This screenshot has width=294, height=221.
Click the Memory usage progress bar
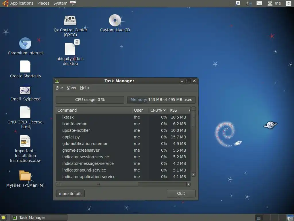coord(161,100)
